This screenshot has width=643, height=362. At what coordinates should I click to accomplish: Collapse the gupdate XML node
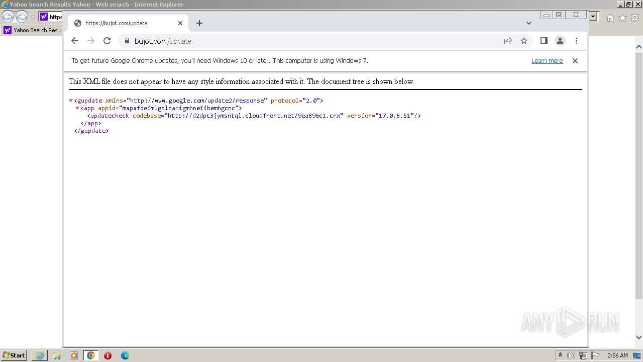point(71,101)
